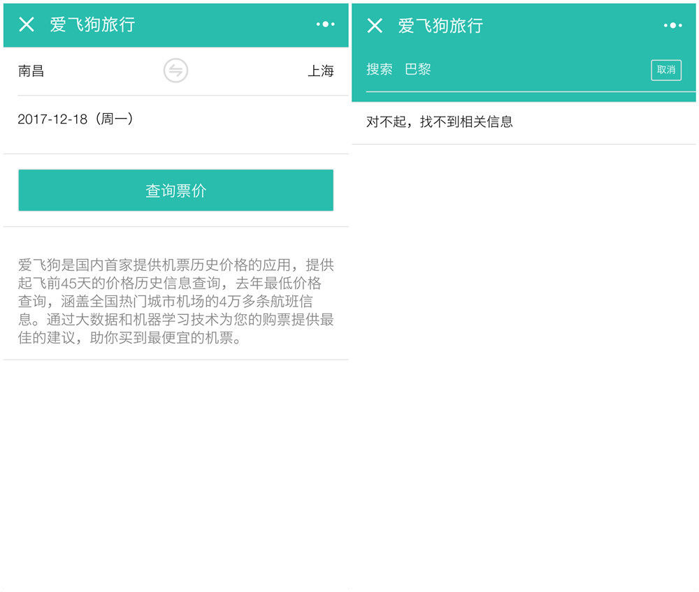The image size is (699, 592).
Task: Tap the 爱飞狗 description paragraph
Action: point(175,302)
